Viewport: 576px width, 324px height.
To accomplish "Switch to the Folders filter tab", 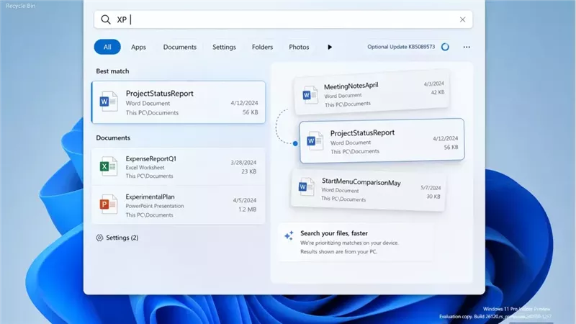I will [x=262, y=47].
